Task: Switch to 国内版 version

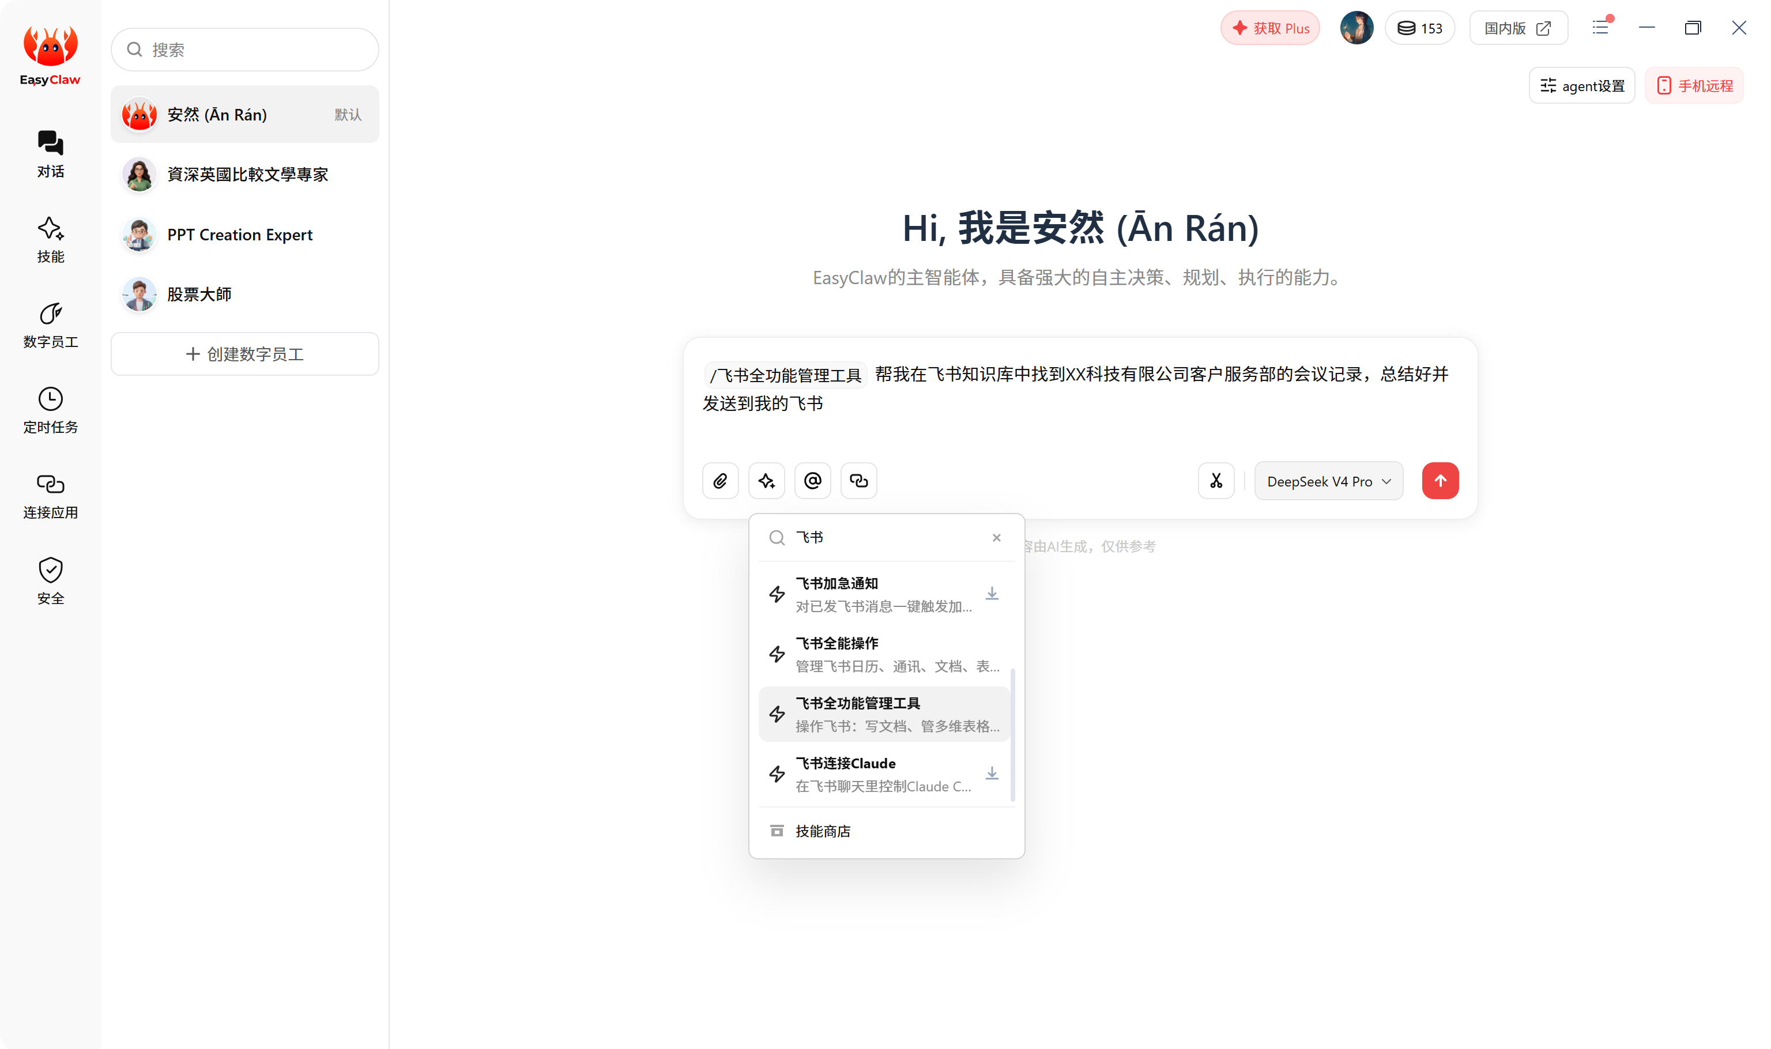Action: tap(1518, 28)
